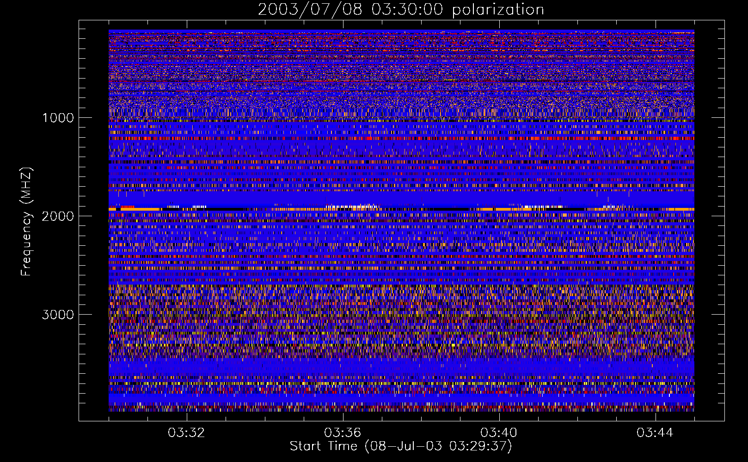Click the 'Frequency (MHZ)' axis label
This screenshot has height=462, width=748.
point(27,222)
